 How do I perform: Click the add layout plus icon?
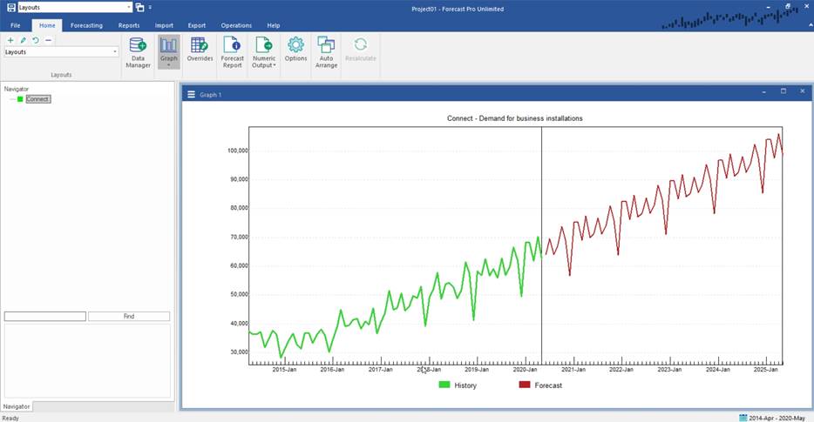pyautogui.click(x=10, y=40)
